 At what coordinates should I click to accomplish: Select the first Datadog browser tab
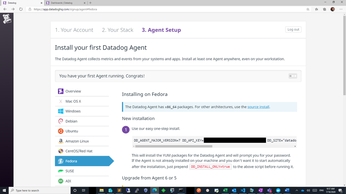[x=22, y=3]
